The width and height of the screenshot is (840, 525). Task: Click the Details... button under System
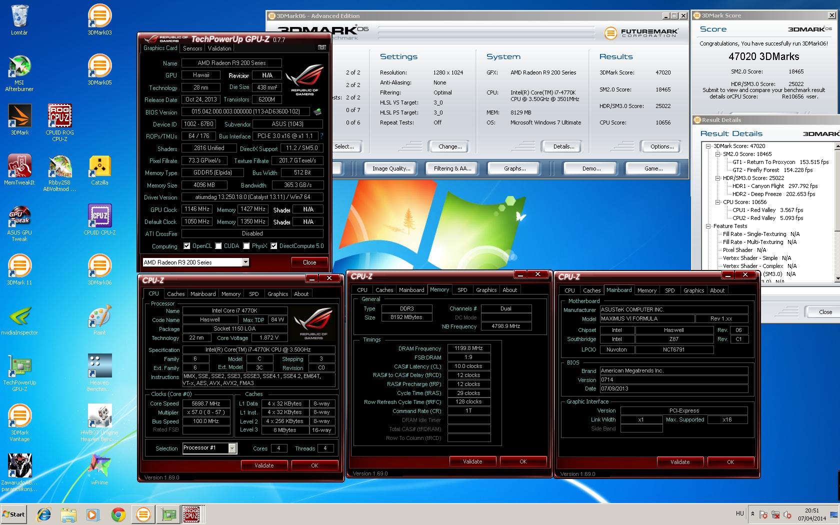[563, 146]
